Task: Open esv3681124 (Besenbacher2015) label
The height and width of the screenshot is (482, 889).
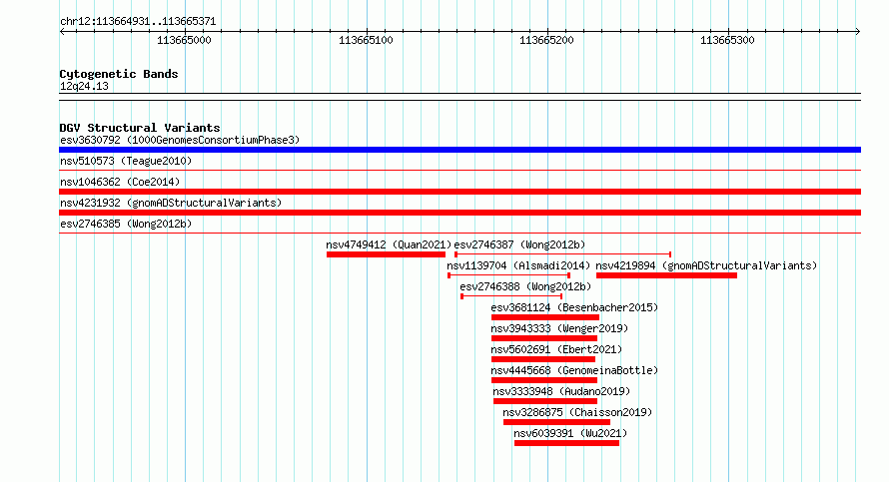Action: (x=574, y=307)
